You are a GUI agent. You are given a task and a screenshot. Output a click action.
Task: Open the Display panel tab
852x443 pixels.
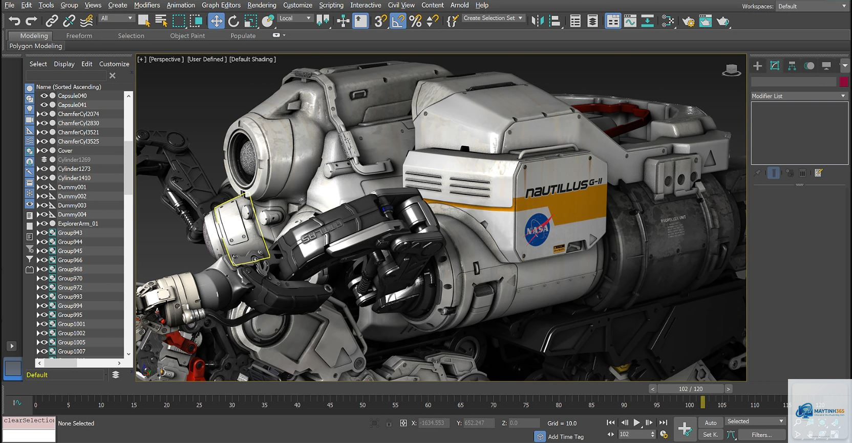(x=826, y=65)
